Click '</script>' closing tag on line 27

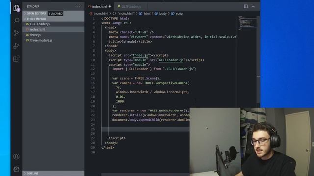tap(117, 138)
